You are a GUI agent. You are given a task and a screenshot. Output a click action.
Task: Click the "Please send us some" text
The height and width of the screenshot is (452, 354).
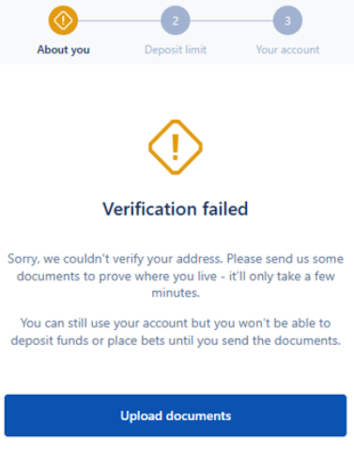coord(285,259)
